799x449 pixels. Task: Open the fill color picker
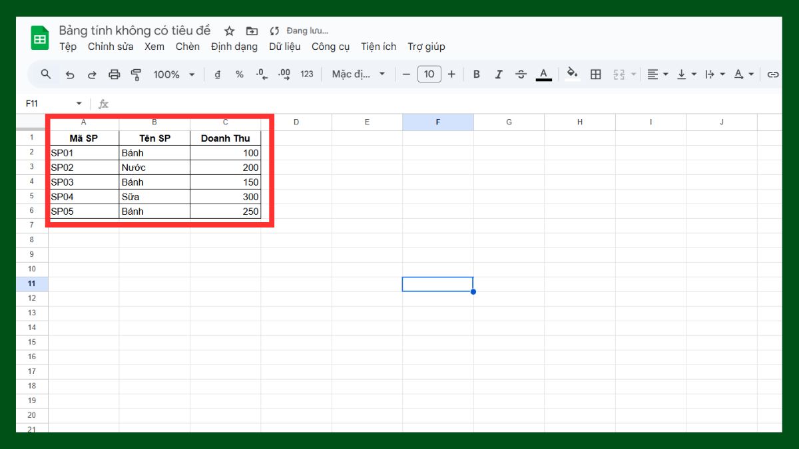click(x=572, y=75)
